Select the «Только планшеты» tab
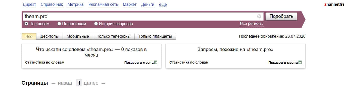The width and height of the screenshot is (344, 101). pyautogui.click(x=155, y=36)
